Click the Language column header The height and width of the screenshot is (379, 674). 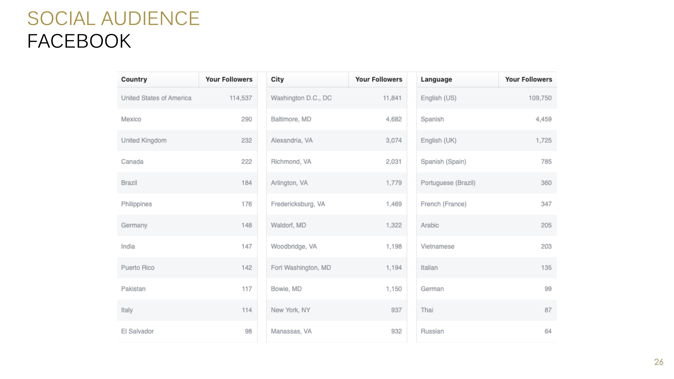(436, 79)
